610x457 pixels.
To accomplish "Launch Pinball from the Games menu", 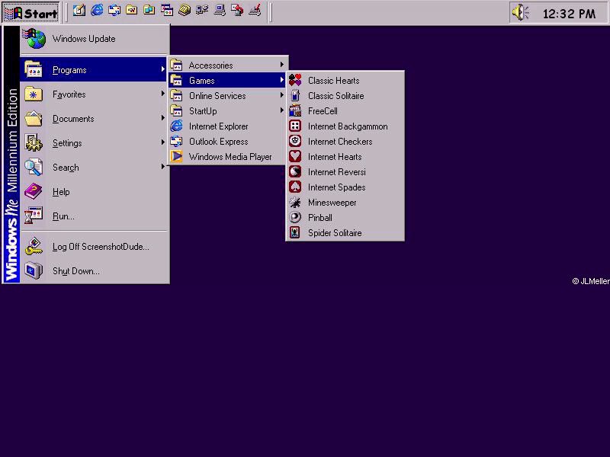I will [x=345, y=218].
